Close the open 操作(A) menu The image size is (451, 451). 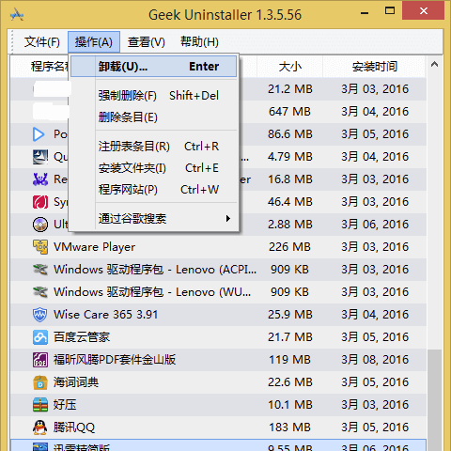coord(94,42)
